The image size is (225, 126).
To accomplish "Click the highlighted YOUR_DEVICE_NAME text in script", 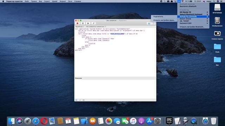I will tap(117, 34).
